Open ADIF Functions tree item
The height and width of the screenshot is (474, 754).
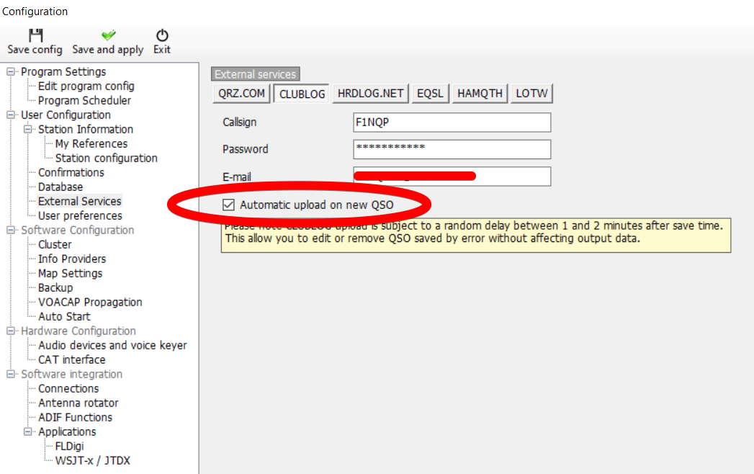point(76,417)
